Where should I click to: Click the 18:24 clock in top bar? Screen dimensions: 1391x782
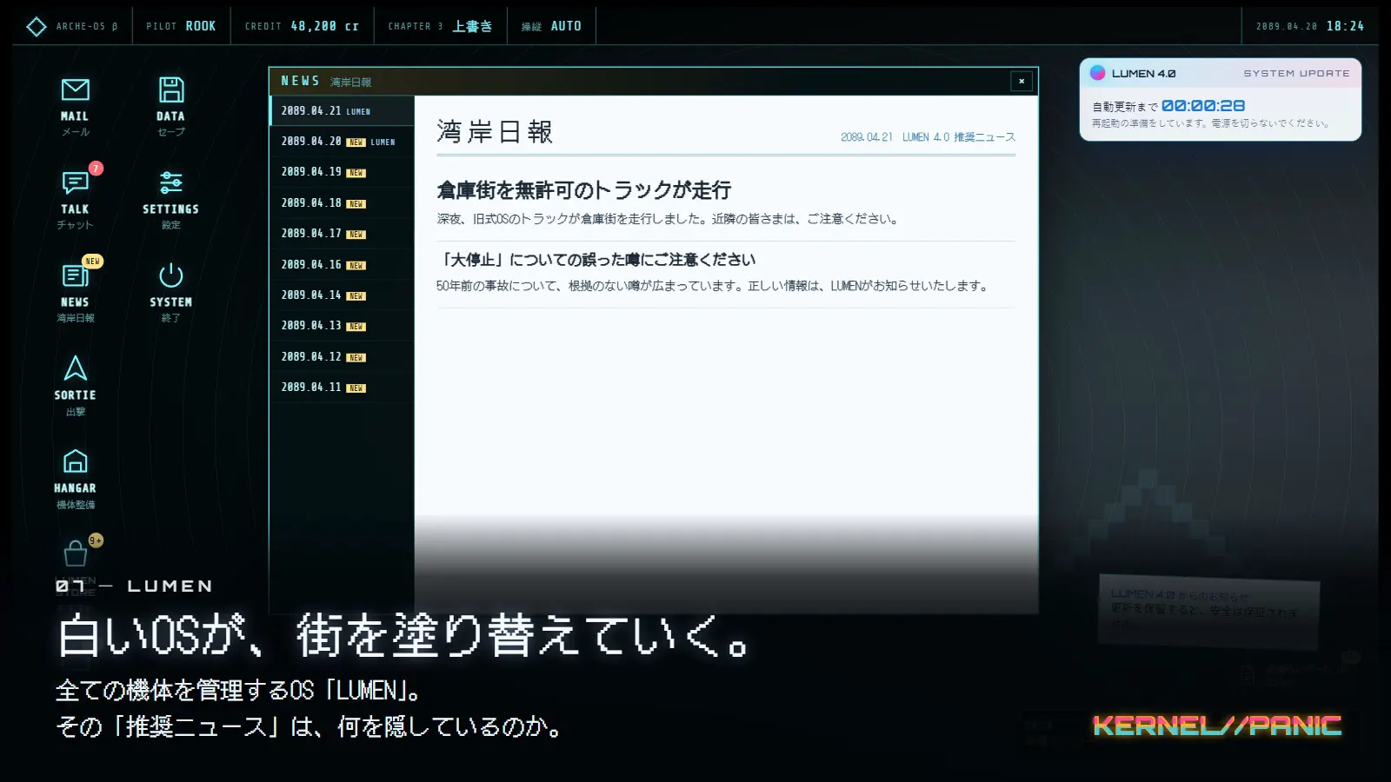coord(1345,26)
